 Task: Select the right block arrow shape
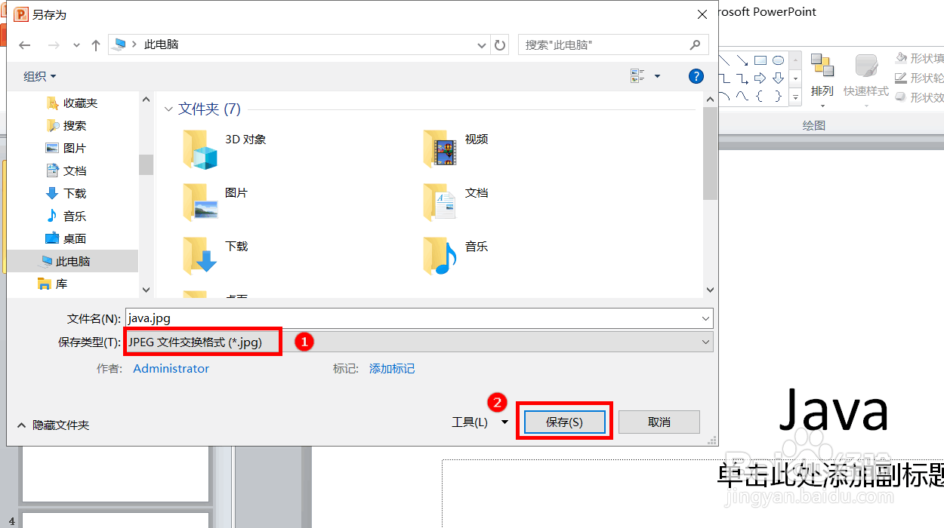pos(760,78)
